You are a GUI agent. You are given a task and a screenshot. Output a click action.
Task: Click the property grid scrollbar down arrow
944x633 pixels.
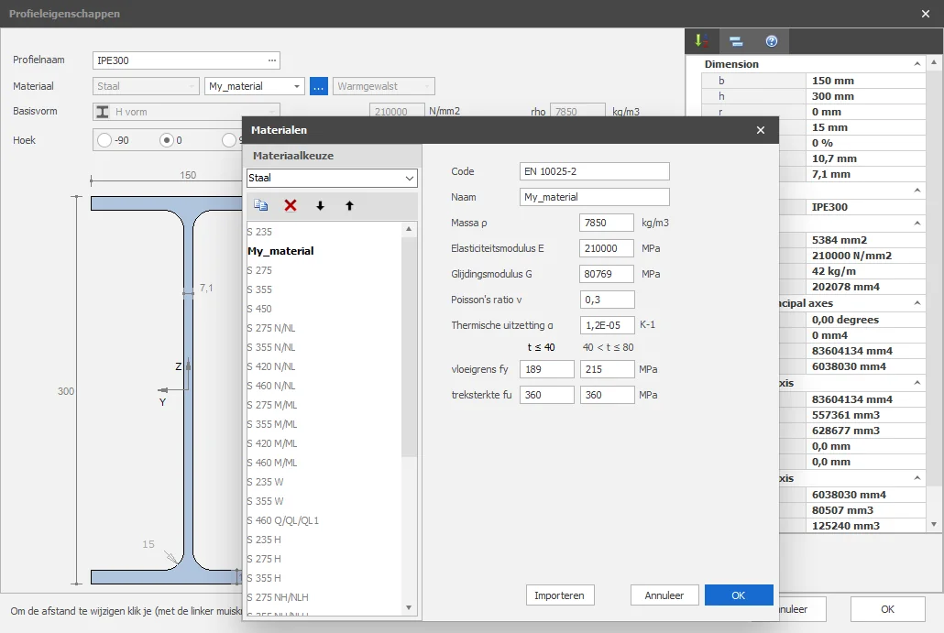[934, 525]
